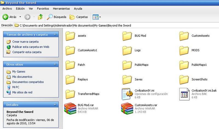Click the green Atrás back arrow
The width and height of the screenshot is (219, 129).
point(5,17)
